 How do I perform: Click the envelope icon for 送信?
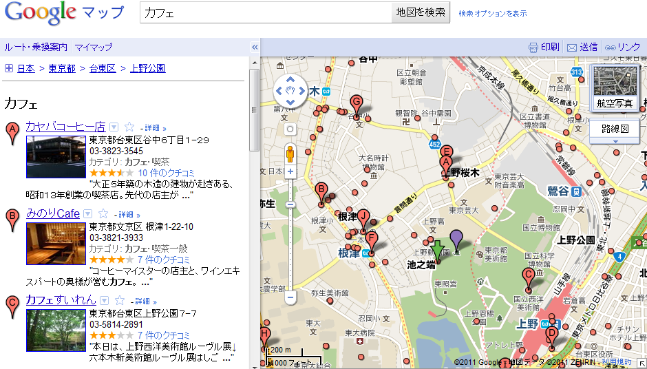(571, 48)
